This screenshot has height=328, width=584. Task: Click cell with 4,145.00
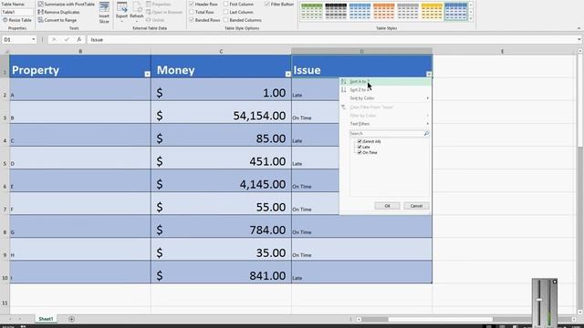click(x=221, y=180)
